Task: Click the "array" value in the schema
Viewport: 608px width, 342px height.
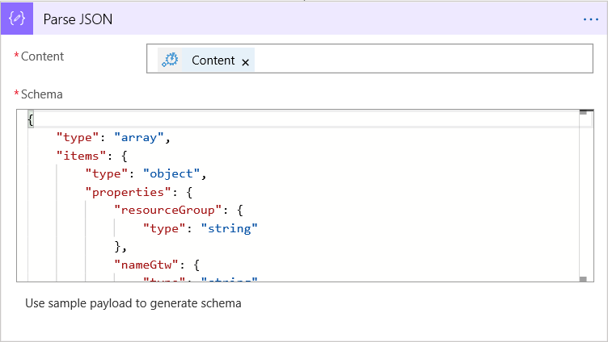Action: click(x=140, y=137)
